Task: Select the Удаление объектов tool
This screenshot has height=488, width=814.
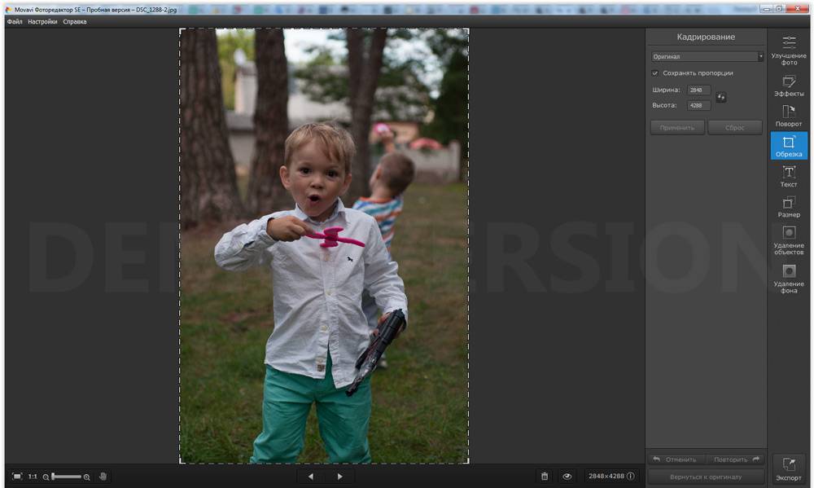Action: pos(789,240)
